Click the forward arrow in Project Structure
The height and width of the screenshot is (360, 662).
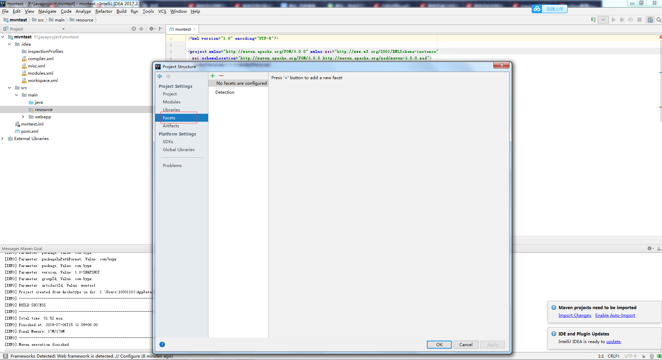click(168, 76)
